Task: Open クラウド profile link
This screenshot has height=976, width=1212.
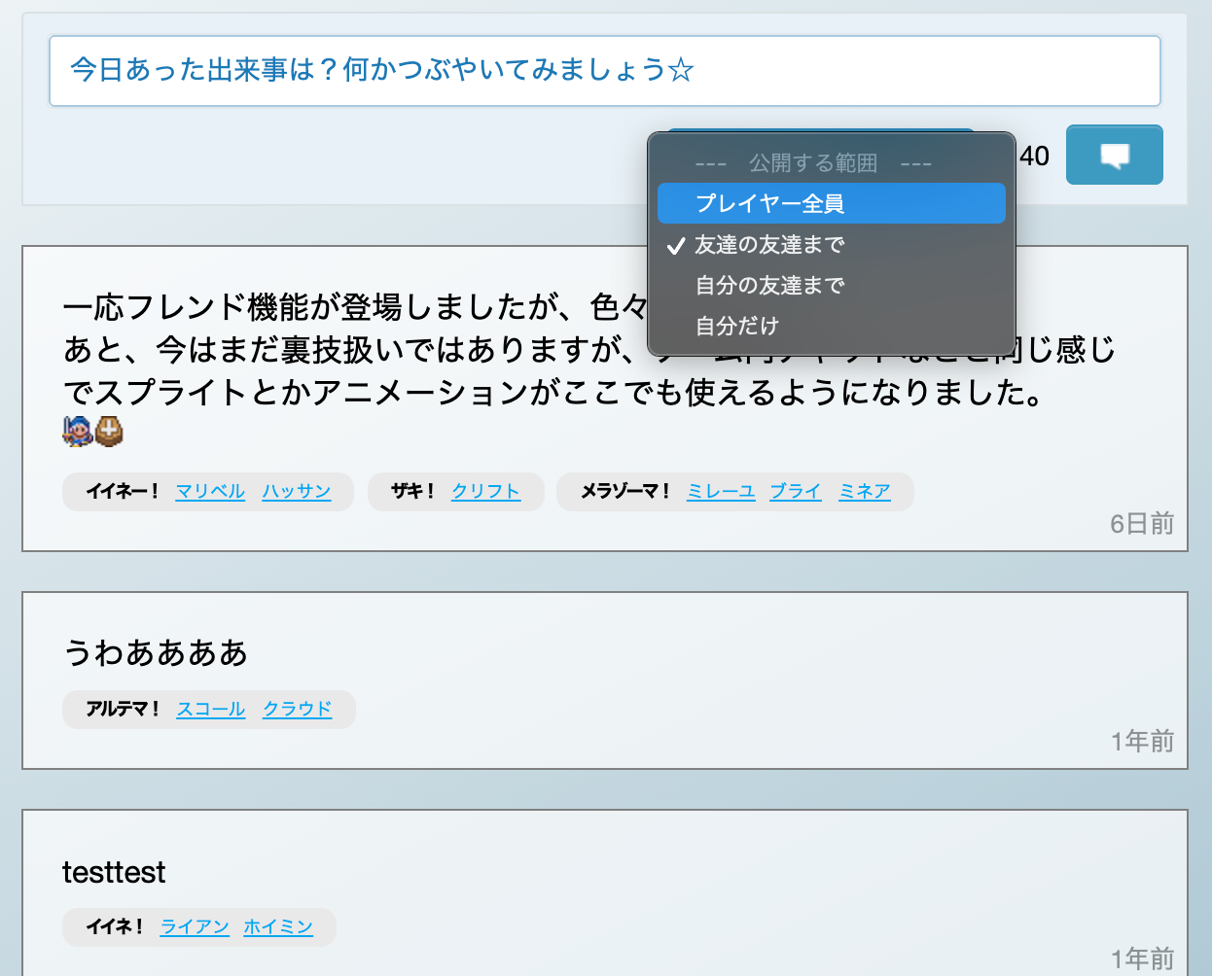Action: tap(298, 710)
